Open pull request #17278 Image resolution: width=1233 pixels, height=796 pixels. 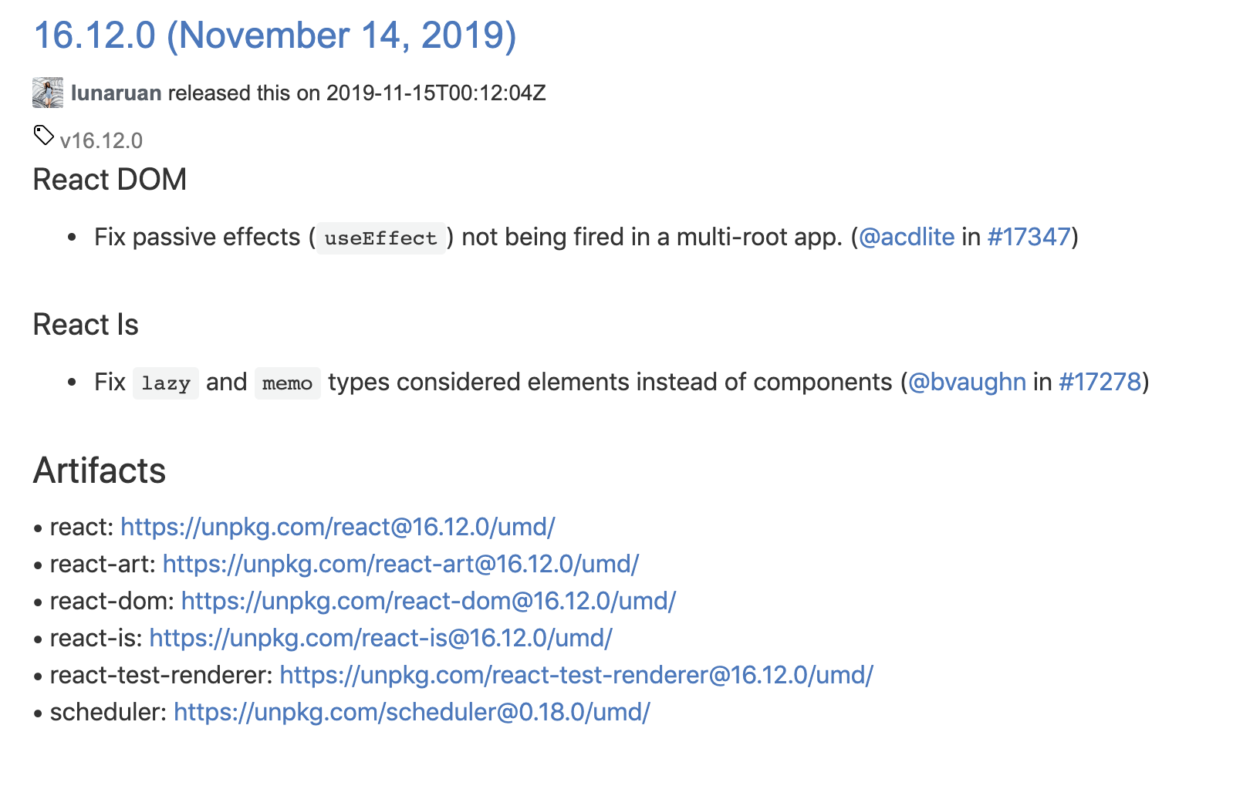[x=1100, y=382]
